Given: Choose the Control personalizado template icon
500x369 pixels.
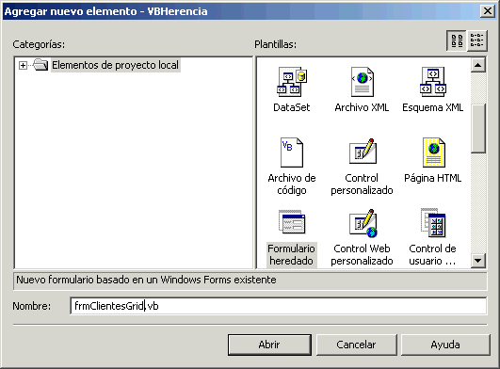Looking at the screenshot, I should 363,151.
